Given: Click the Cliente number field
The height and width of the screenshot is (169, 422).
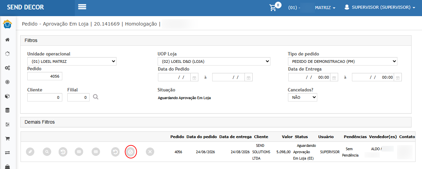Looking at the screenshot, I should point(45,97).
